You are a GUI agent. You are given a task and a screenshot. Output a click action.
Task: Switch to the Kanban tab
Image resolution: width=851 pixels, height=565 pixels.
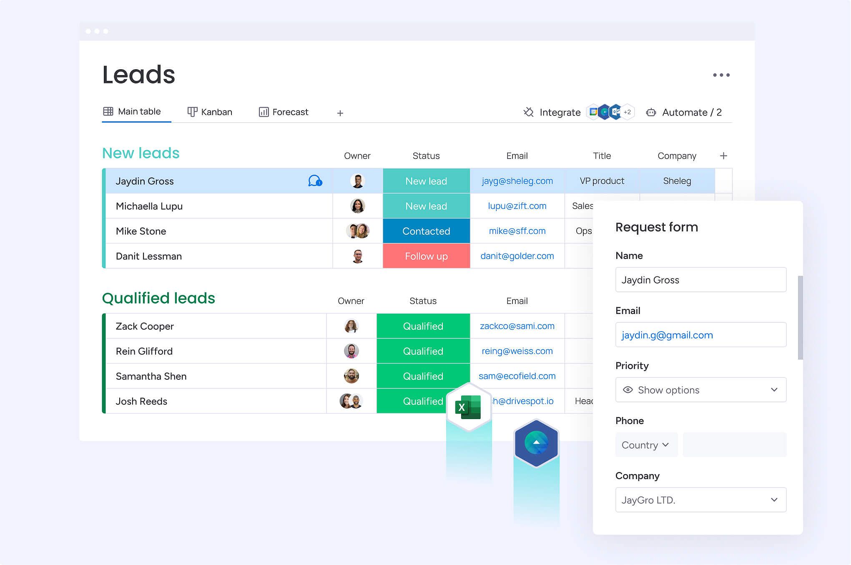(x=210, y=112)
